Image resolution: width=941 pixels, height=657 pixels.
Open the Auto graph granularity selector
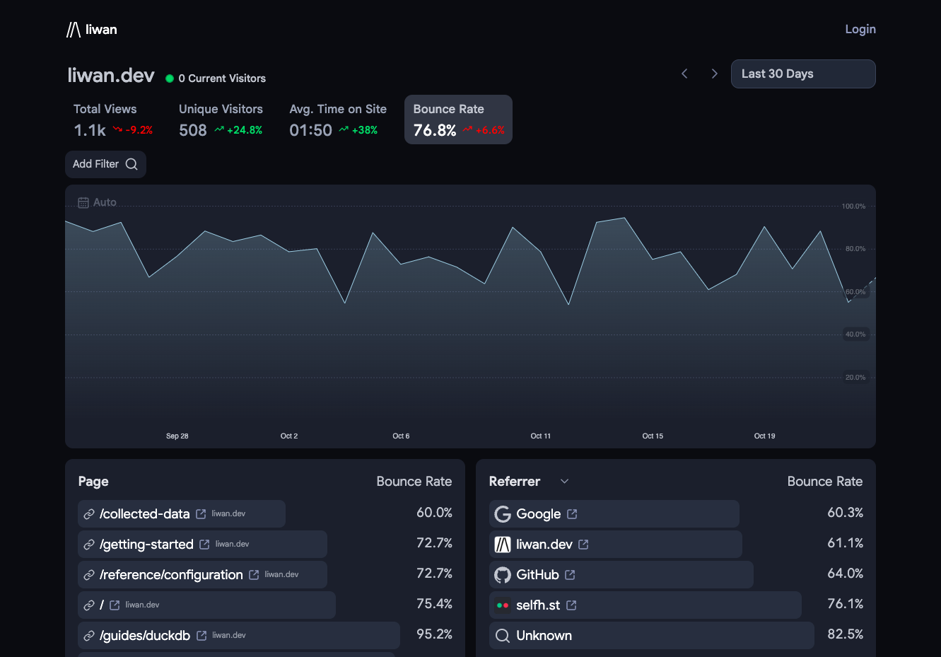click(98, 202)
